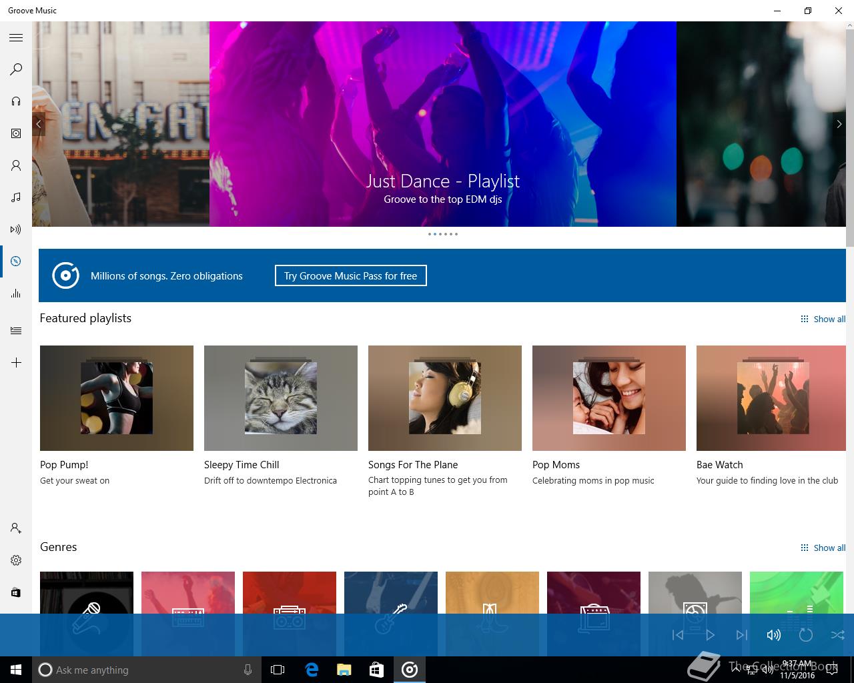Click the Pop Moms title text

(556, 465)
